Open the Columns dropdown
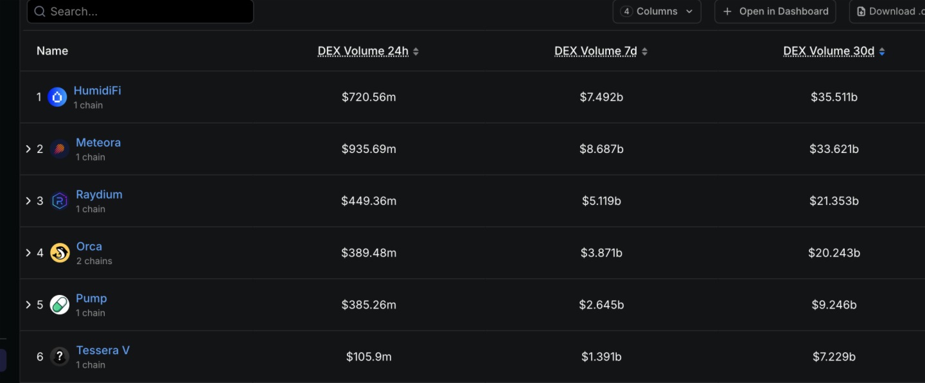Image resolution: width=925 pixels, height=383 pixels. (x=656, y=12)
